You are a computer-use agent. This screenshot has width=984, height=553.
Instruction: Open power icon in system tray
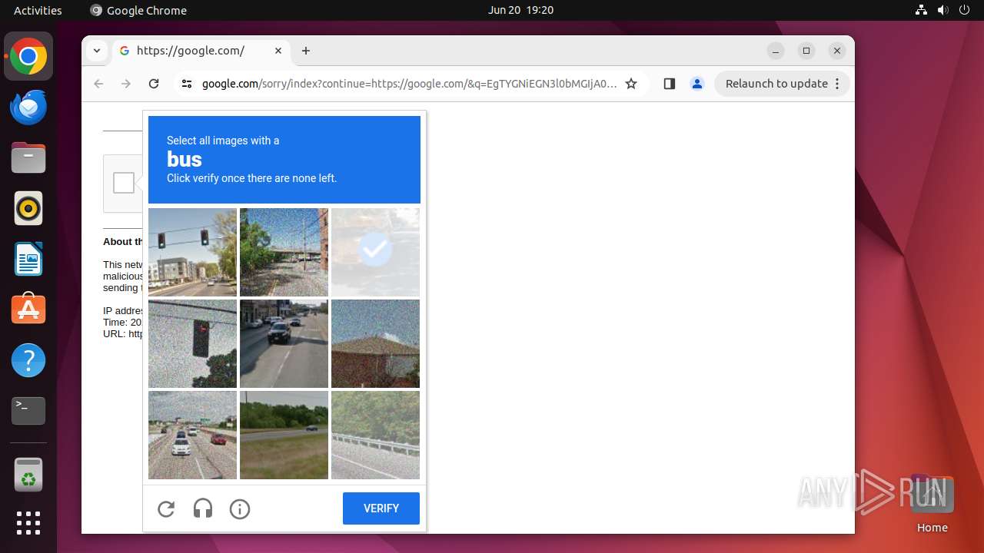964,10
